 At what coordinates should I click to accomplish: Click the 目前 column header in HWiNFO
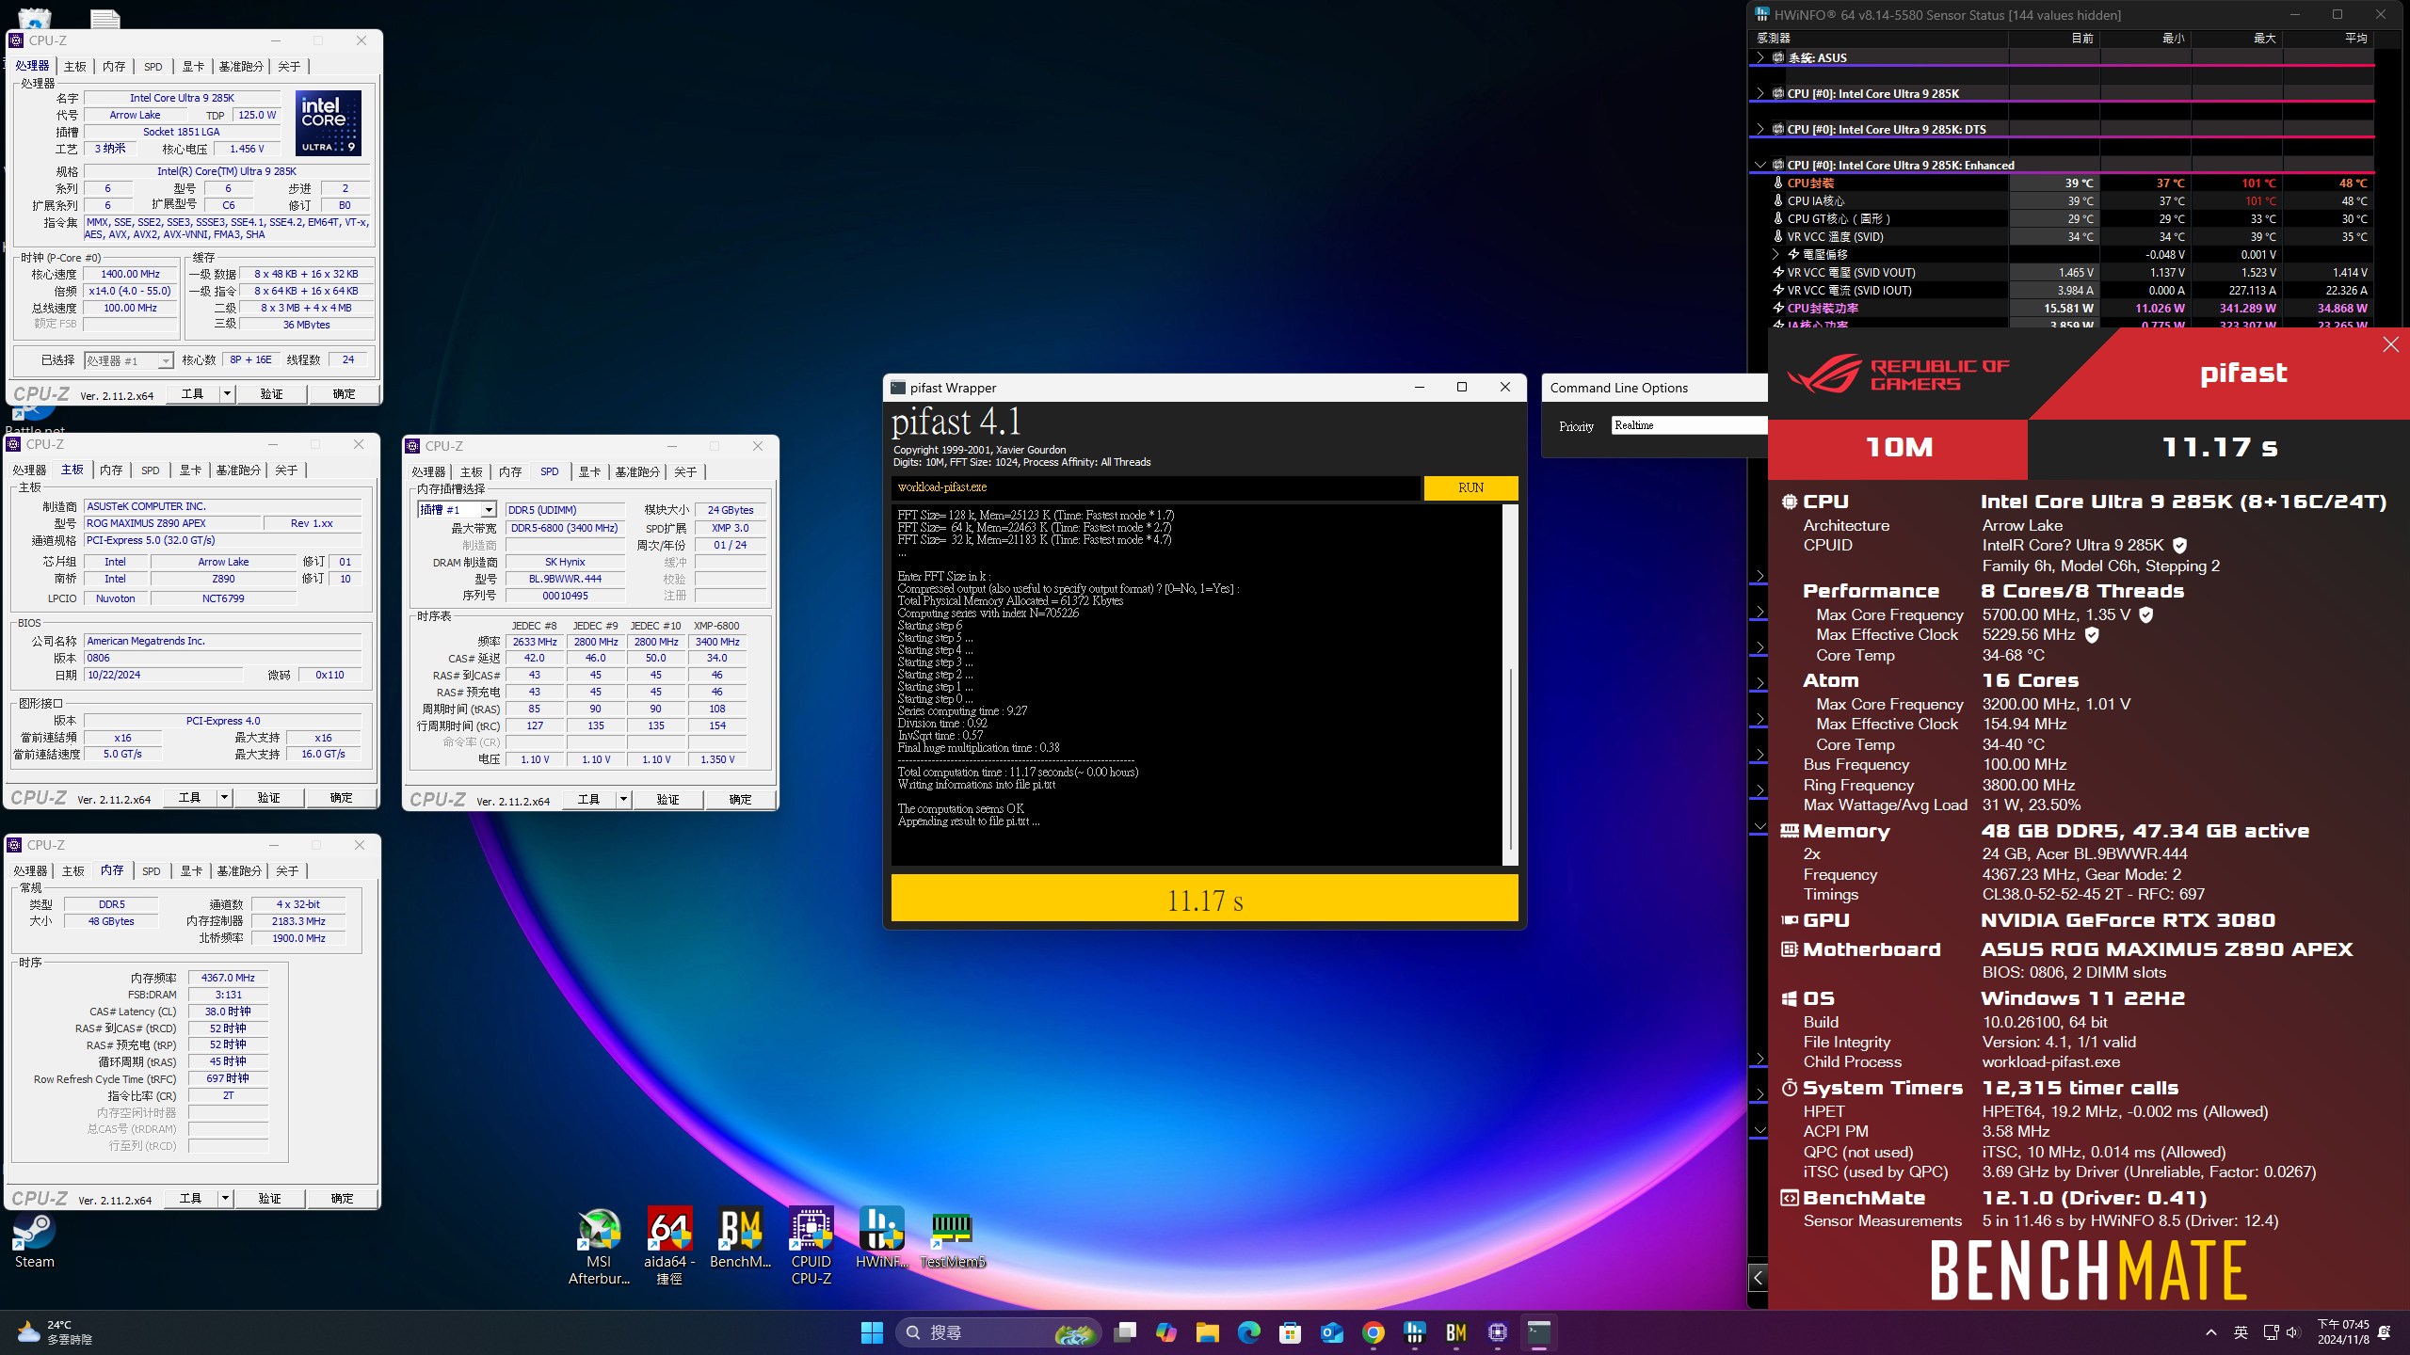click(x=2054, y=39)
